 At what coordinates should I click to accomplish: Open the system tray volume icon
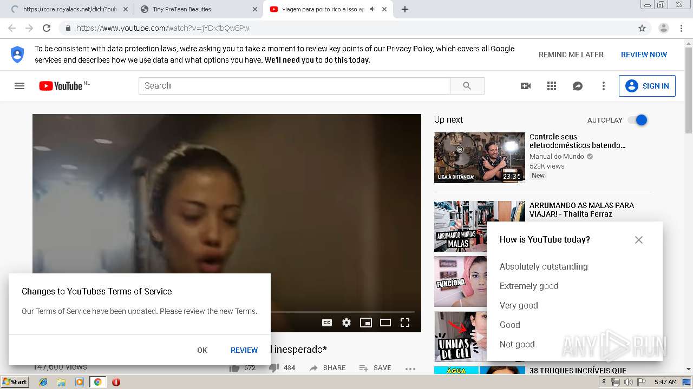[629, 382]
